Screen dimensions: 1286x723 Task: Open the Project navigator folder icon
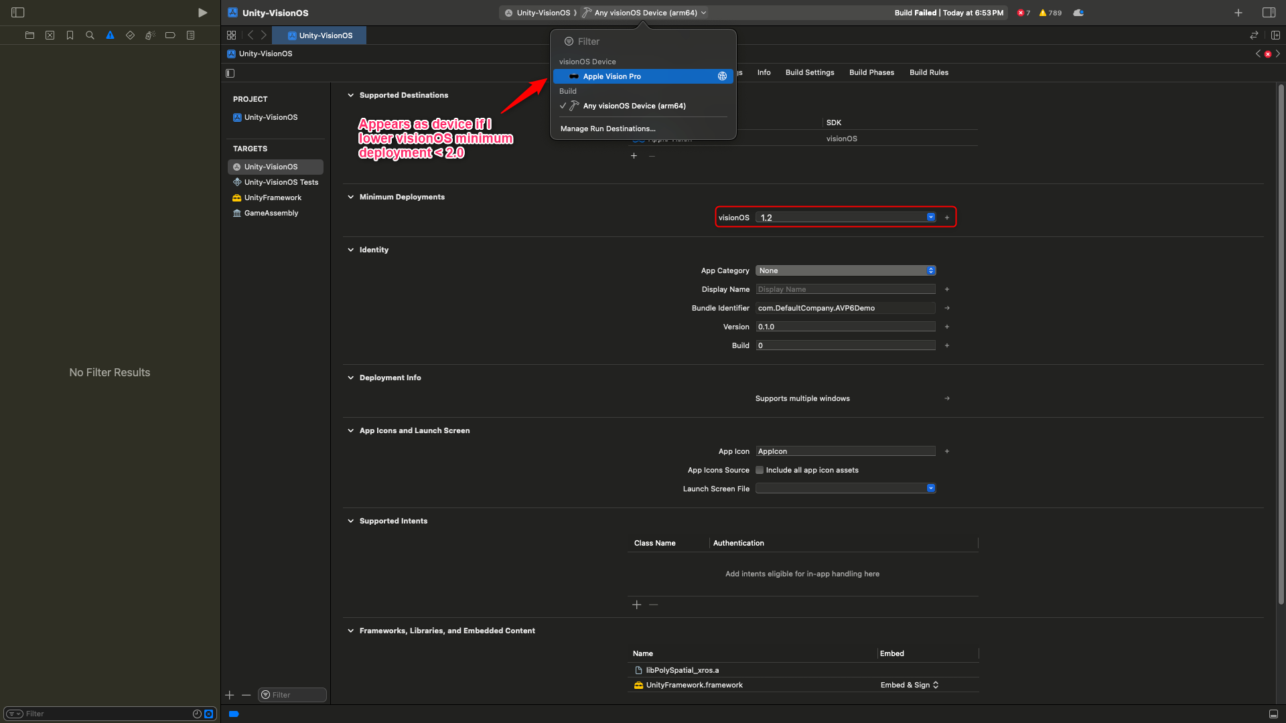coord(29,35)
